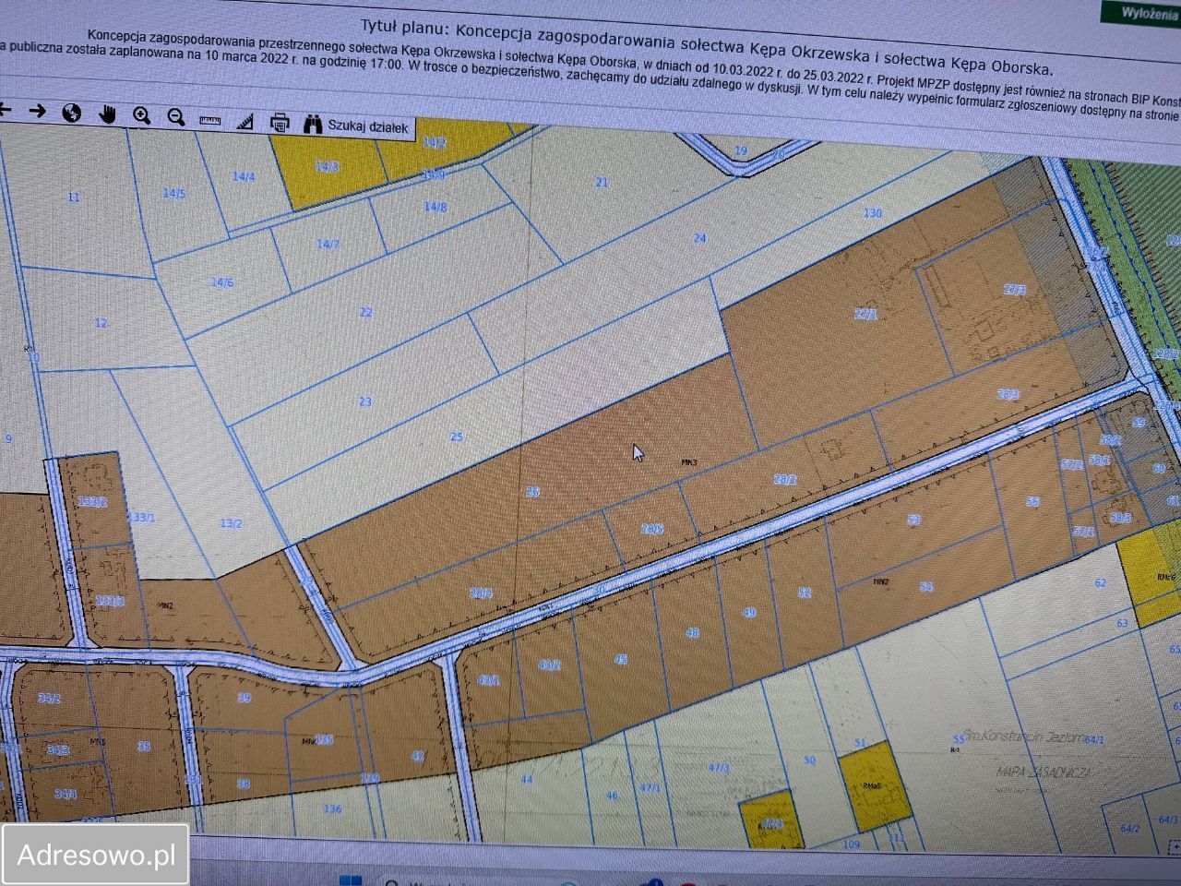Select parcel 56 label

coord(1032,501)
